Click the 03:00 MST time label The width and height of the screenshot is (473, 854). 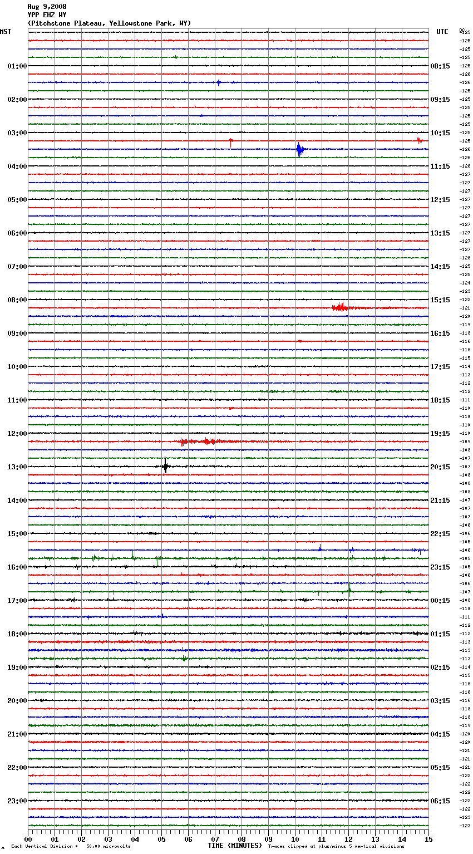pyautogui.click(x=17, y=133)
